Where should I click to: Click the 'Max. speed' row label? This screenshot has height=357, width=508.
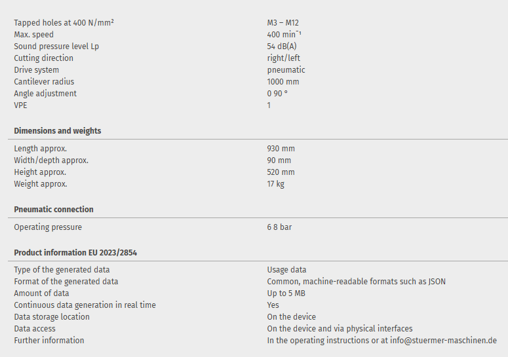point(34,35)
